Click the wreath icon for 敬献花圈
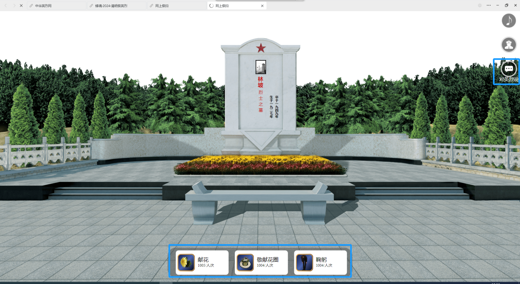The height and width of the screenshot is (284, 520). pyautogui.click(x=245, y=263)
